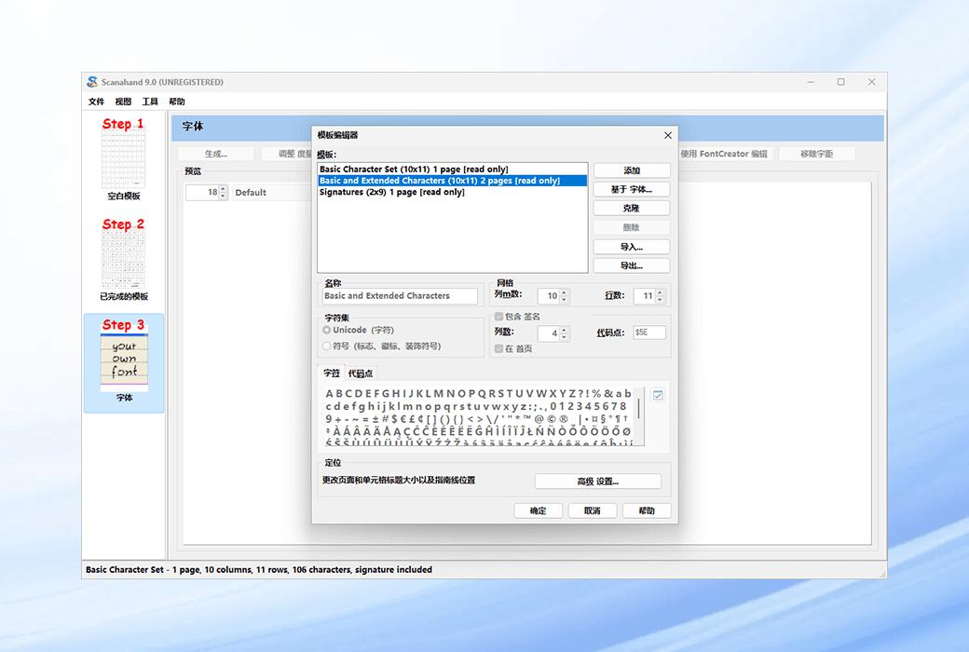Viewport: 969px width, 652px height.
Task: Select Basic Character Set (10x11) template
Action: pyautogui.click(x=453, y=170)
